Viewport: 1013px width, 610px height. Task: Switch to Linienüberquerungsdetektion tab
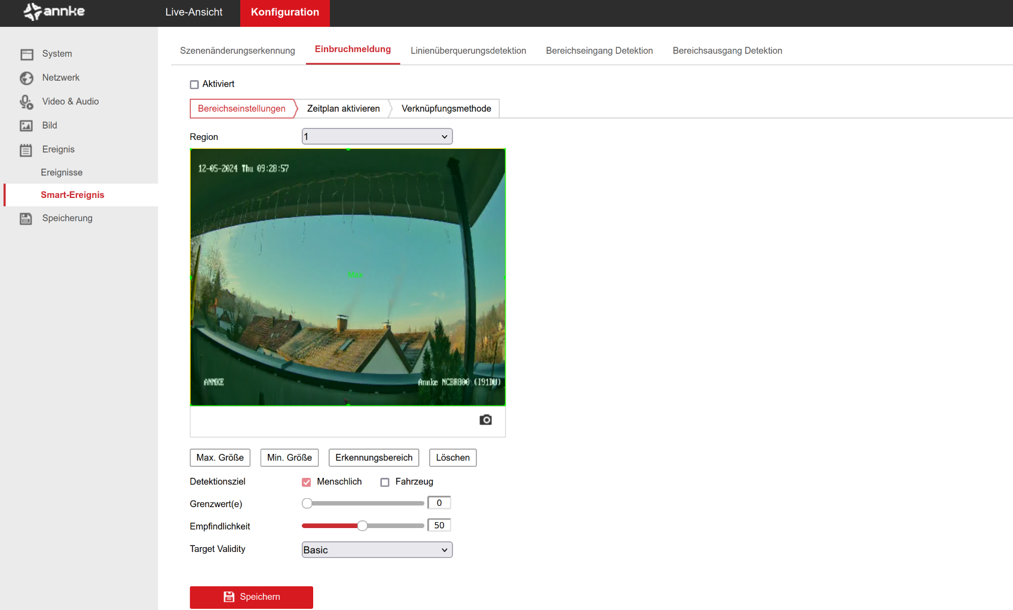pos(468,51)
